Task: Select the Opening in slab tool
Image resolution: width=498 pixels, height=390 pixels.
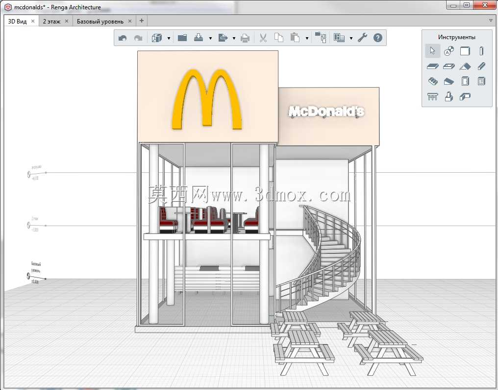Action: 449,66
